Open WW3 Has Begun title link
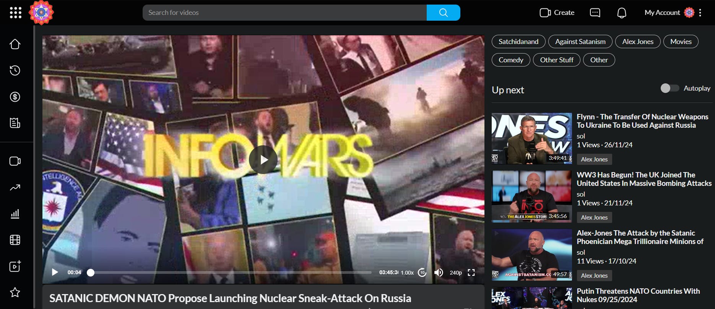 point(644,179)
